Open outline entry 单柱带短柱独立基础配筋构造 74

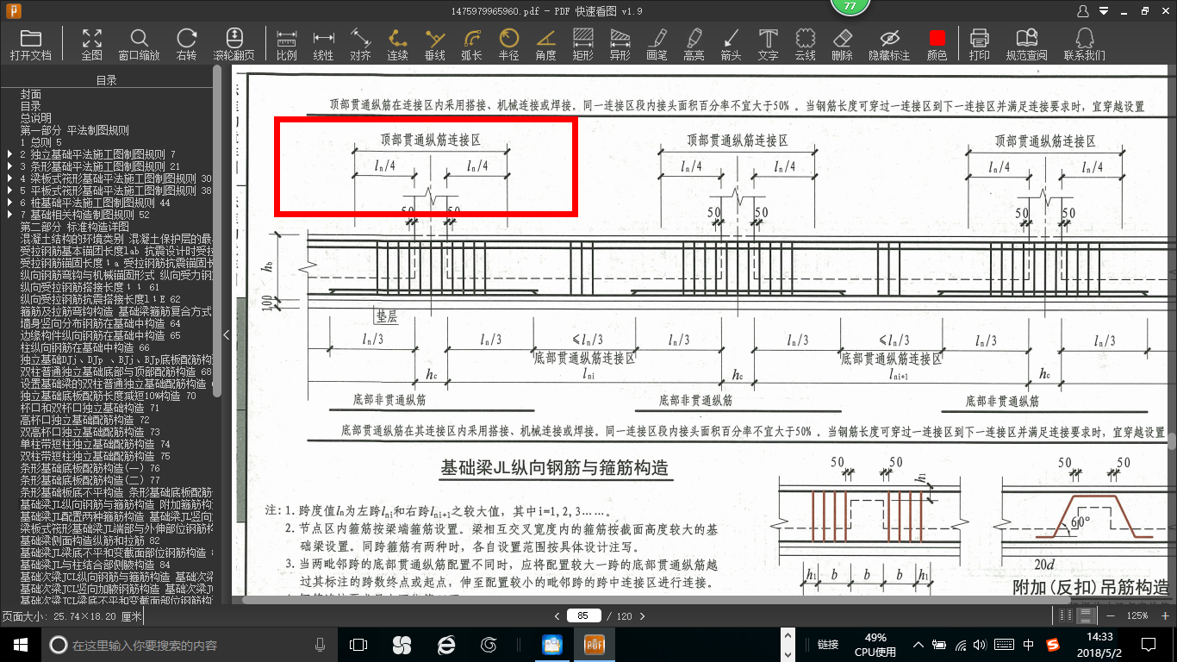coord(96,444)
